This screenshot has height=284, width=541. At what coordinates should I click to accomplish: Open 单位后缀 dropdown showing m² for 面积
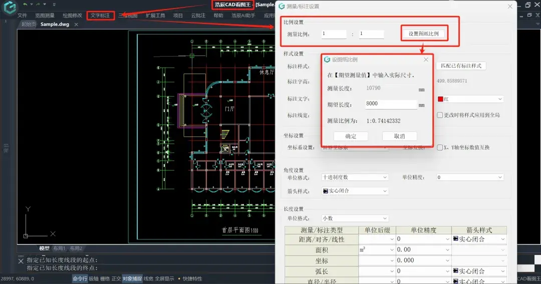point(377,249)
